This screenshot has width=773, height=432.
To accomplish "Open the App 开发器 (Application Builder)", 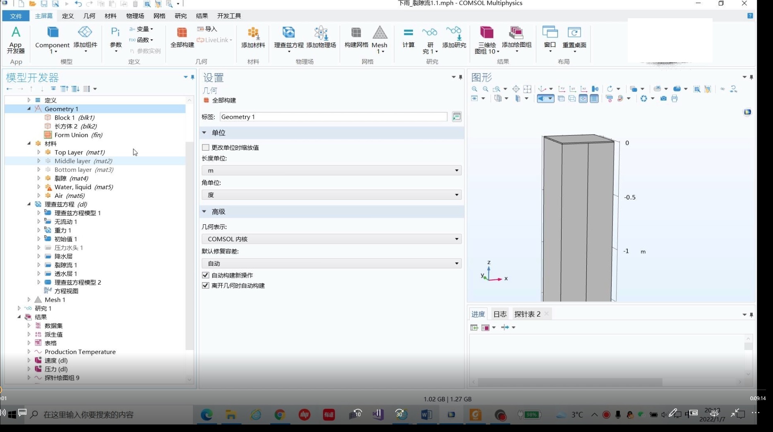I will coord(16,39).
